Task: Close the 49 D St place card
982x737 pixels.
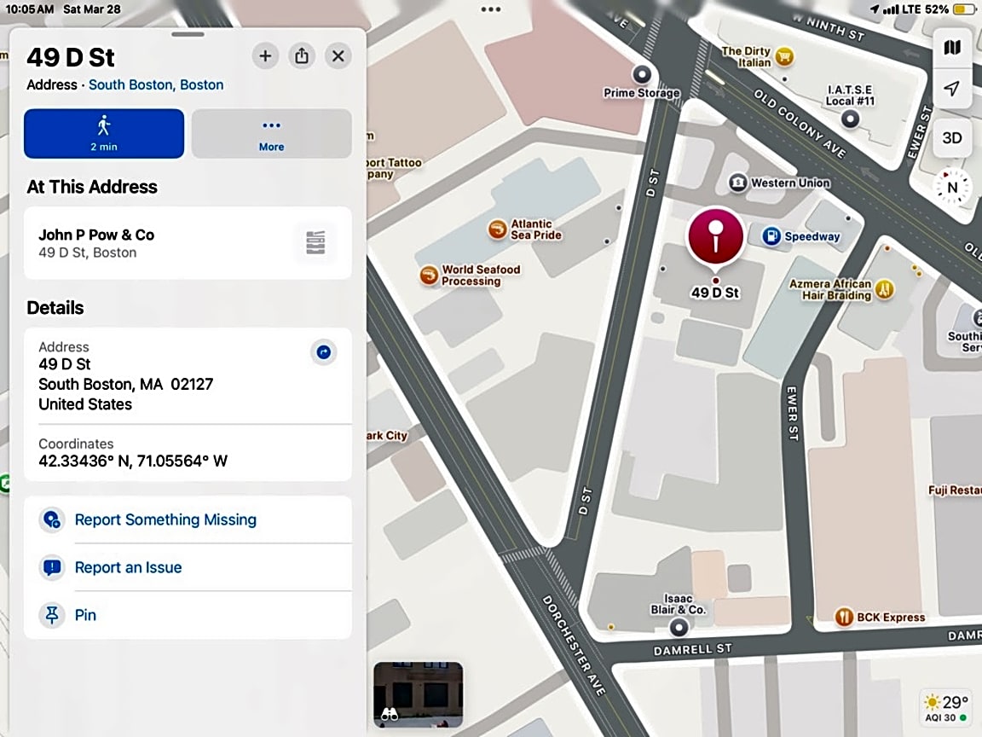Action: click(338, 56)
